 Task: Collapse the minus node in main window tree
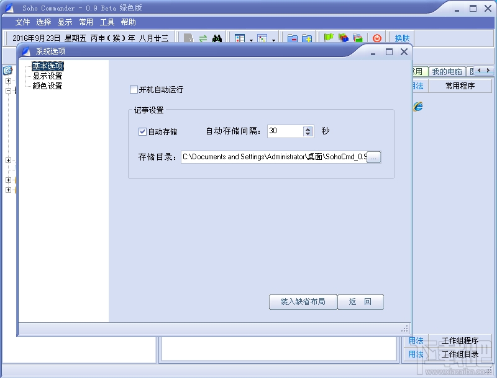[x=9, y=90]
